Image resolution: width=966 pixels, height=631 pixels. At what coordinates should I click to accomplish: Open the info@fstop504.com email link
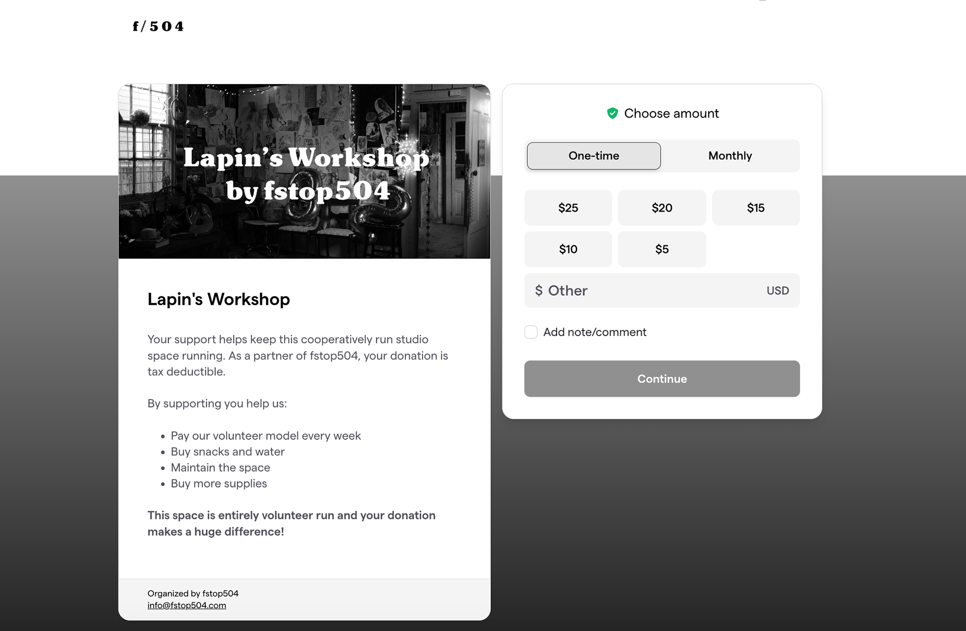187,605
